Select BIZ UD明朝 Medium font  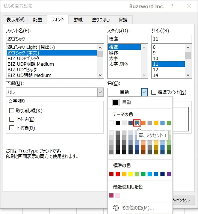point(52,75)
